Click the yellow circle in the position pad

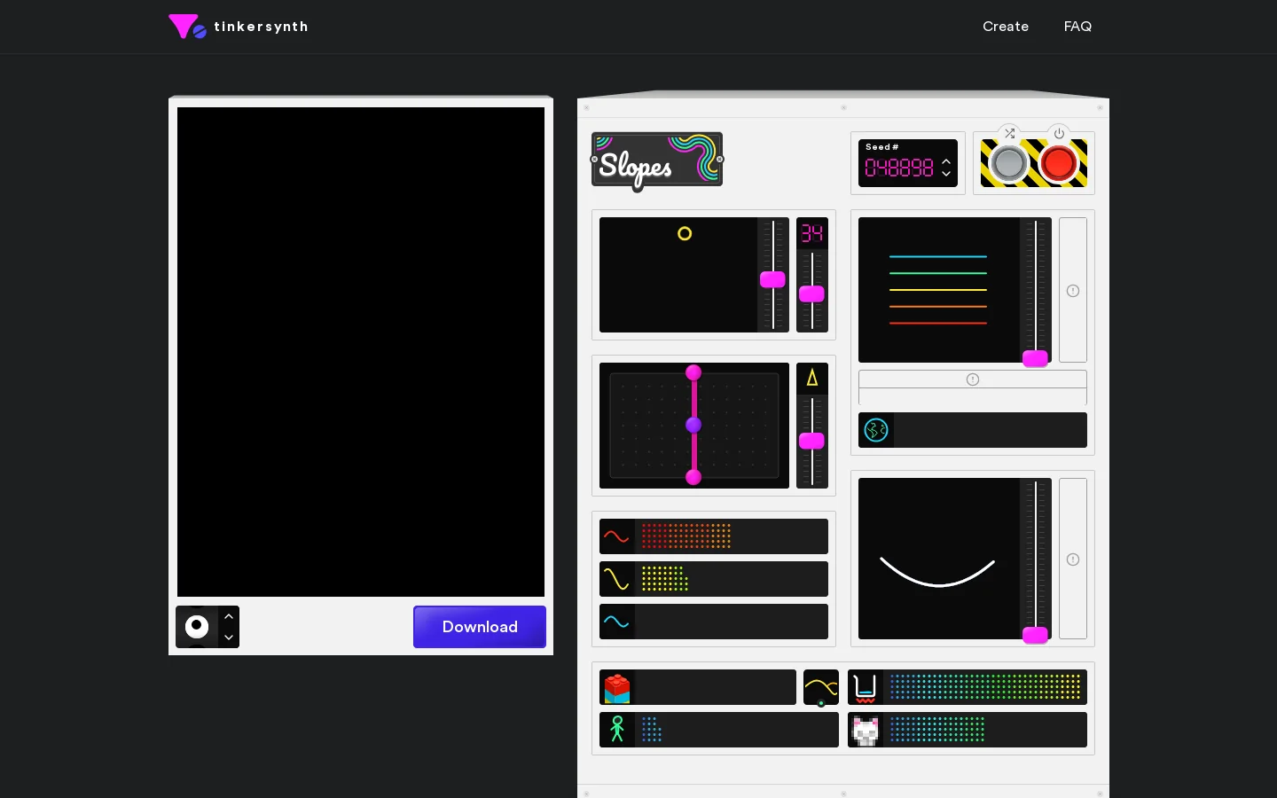[x=685, y=234]
